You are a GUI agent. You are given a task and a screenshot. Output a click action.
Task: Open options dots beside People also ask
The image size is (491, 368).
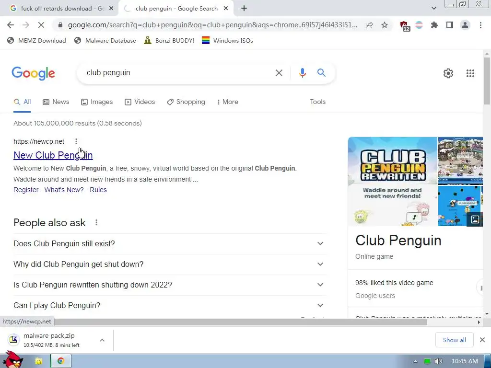pos(96,222)
